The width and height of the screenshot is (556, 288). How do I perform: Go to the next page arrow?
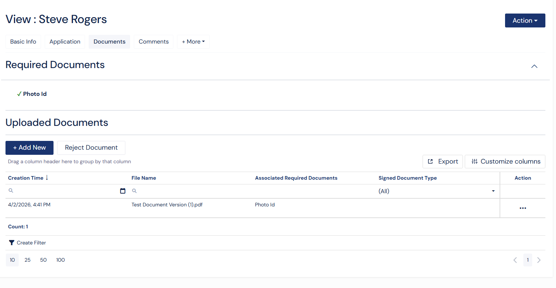click(539, 260)
